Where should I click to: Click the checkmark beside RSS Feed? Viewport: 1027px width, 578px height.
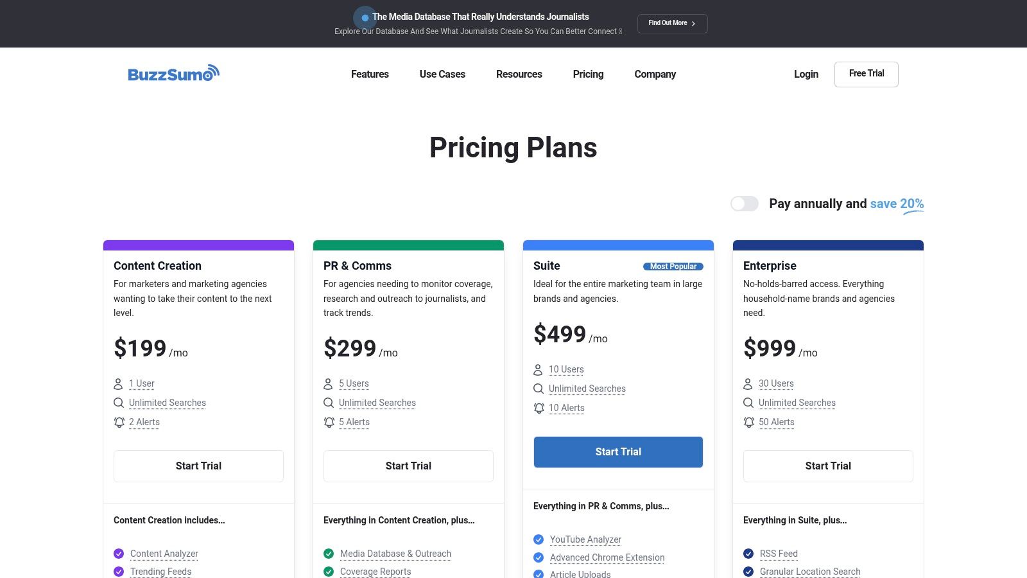(x=748, y=554)
